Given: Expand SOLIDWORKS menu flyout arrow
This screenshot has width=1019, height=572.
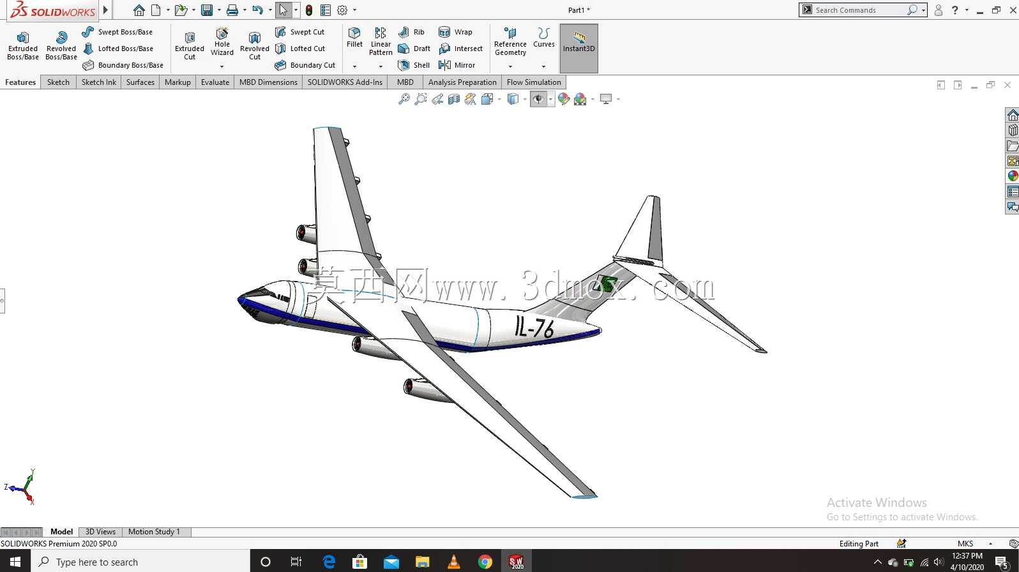Looking at the screenshot, I should 106,10.
